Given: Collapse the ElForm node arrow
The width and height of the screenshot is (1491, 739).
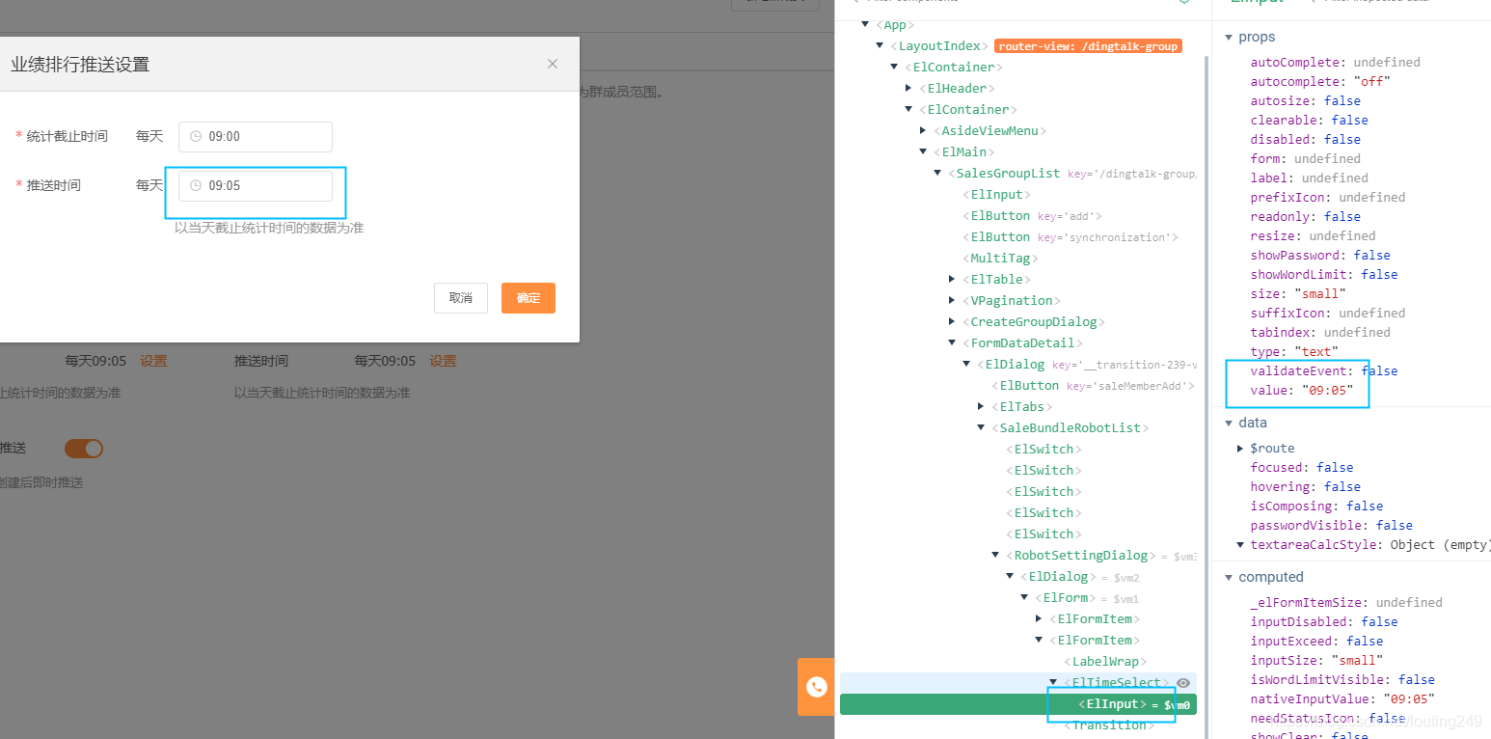Looking at the screenshot, I should (1024, 598).
